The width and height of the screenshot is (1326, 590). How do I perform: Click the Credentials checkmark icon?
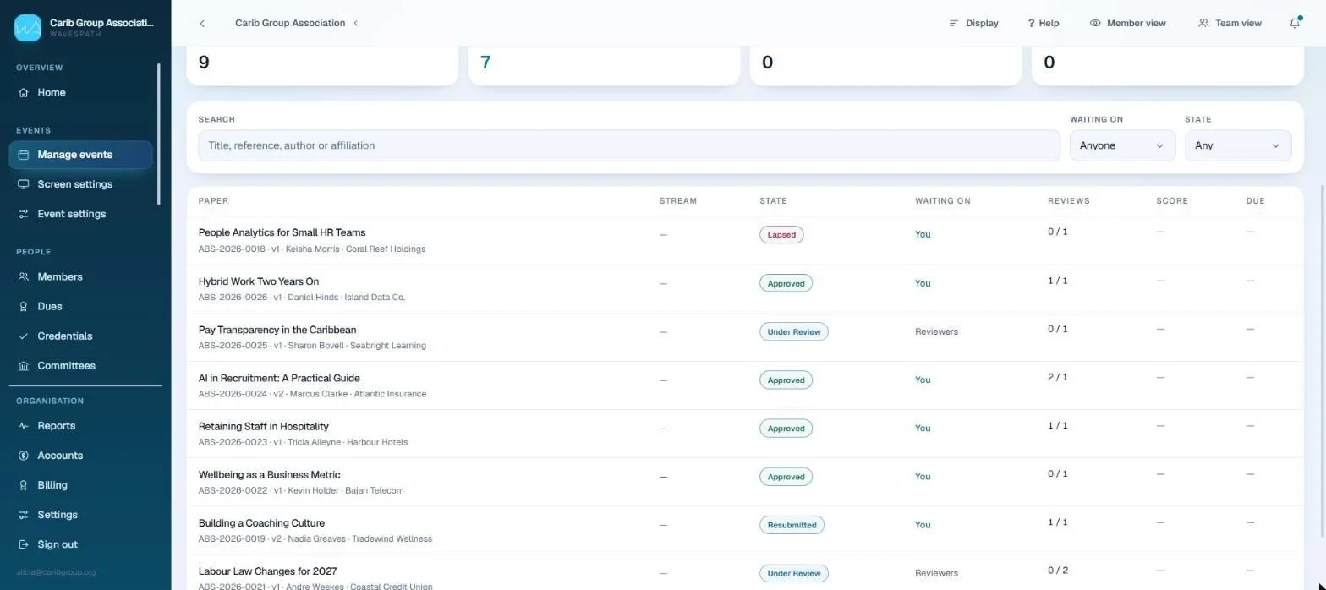point(24,336)
